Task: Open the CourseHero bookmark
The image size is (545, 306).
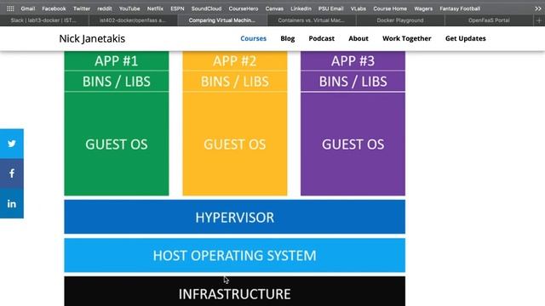Action: click(244, 8)
